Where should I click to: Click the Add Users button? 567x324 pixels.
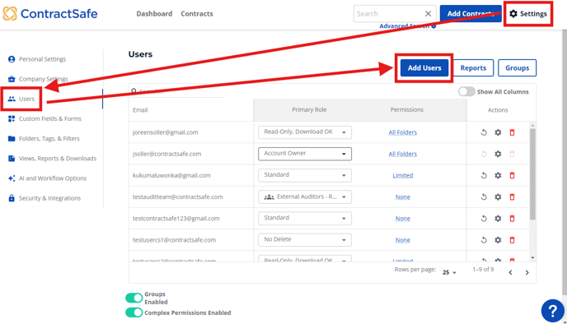pyautogui.click(x=424, y=67)
